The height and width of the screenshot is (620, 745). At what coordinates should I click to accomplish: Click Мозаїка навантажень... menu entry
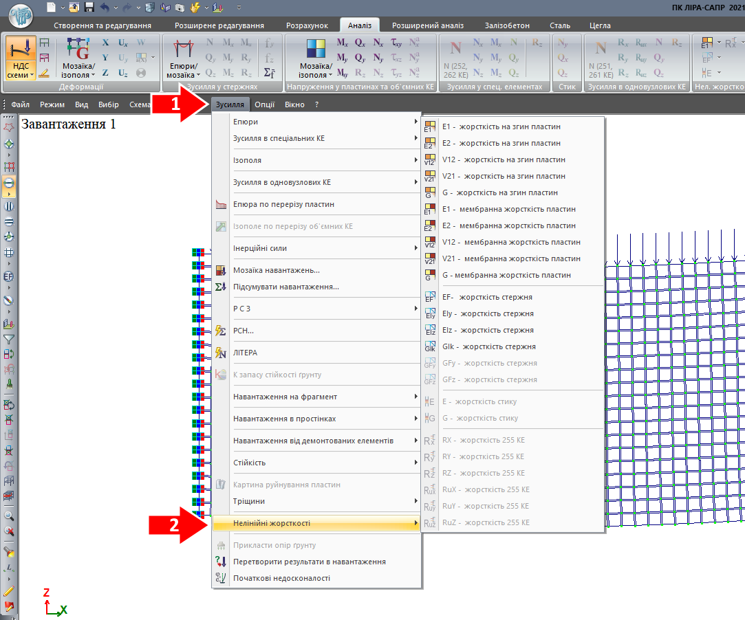277,270
